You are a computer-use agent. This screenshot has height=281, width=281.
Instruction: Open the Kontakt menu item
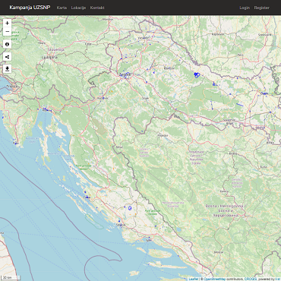(x=97, y=8)
